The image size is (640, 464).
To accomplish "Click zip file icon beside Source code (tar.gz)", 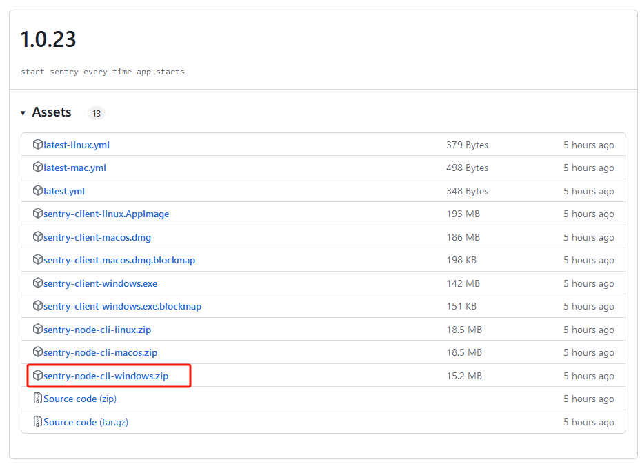I will [37, 421].
